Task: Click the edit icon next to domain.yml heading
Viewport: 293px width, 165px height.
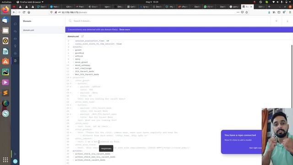Action: pos(82,36)
